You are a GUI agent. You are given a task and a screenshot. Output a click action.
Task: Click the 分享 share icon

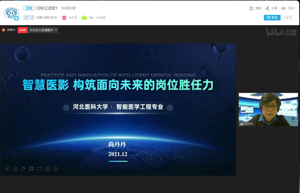[267, 8]
